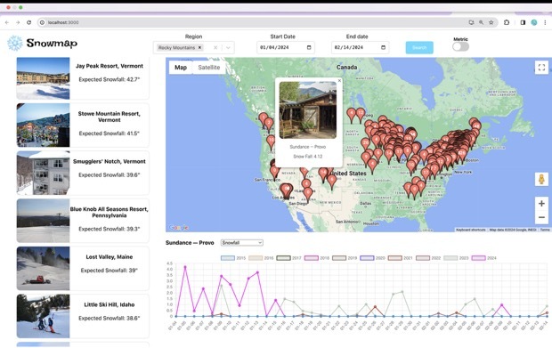Zoom in on the map
552x348 pixels.
[x=541, y=204]
